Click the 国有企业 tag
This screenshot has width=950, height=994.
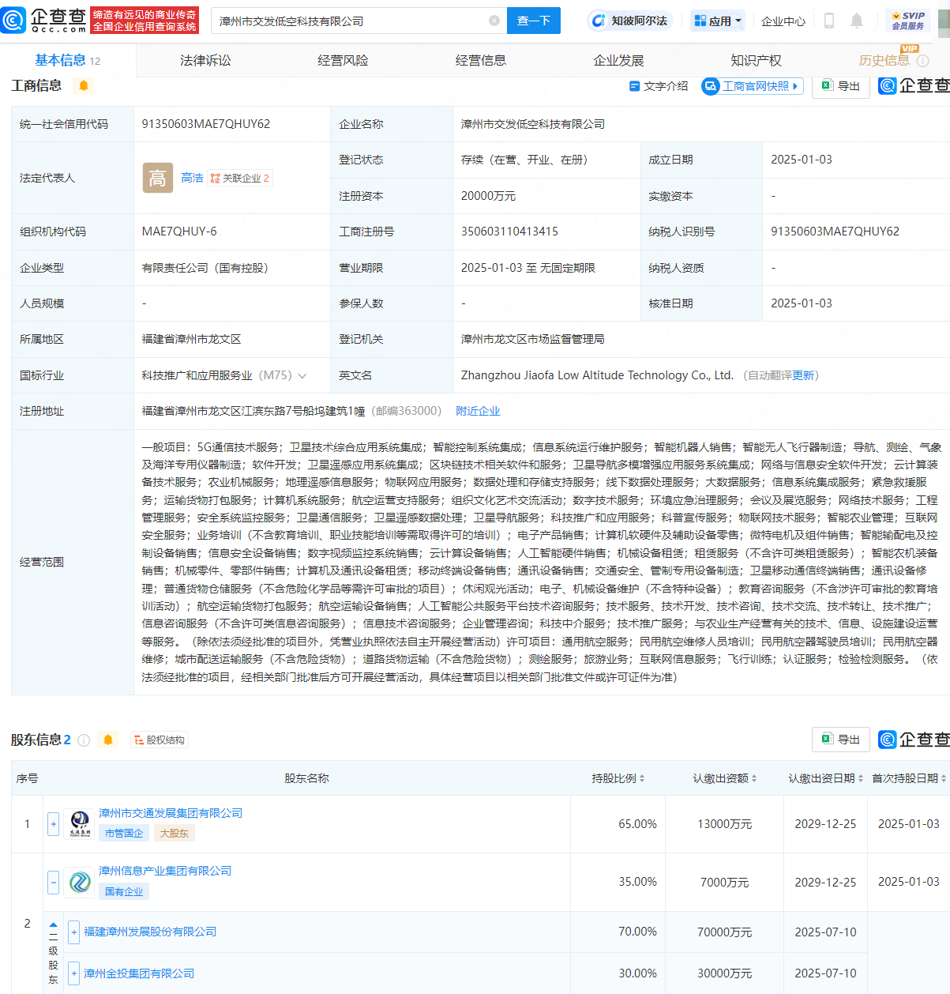tap(124, 892)
